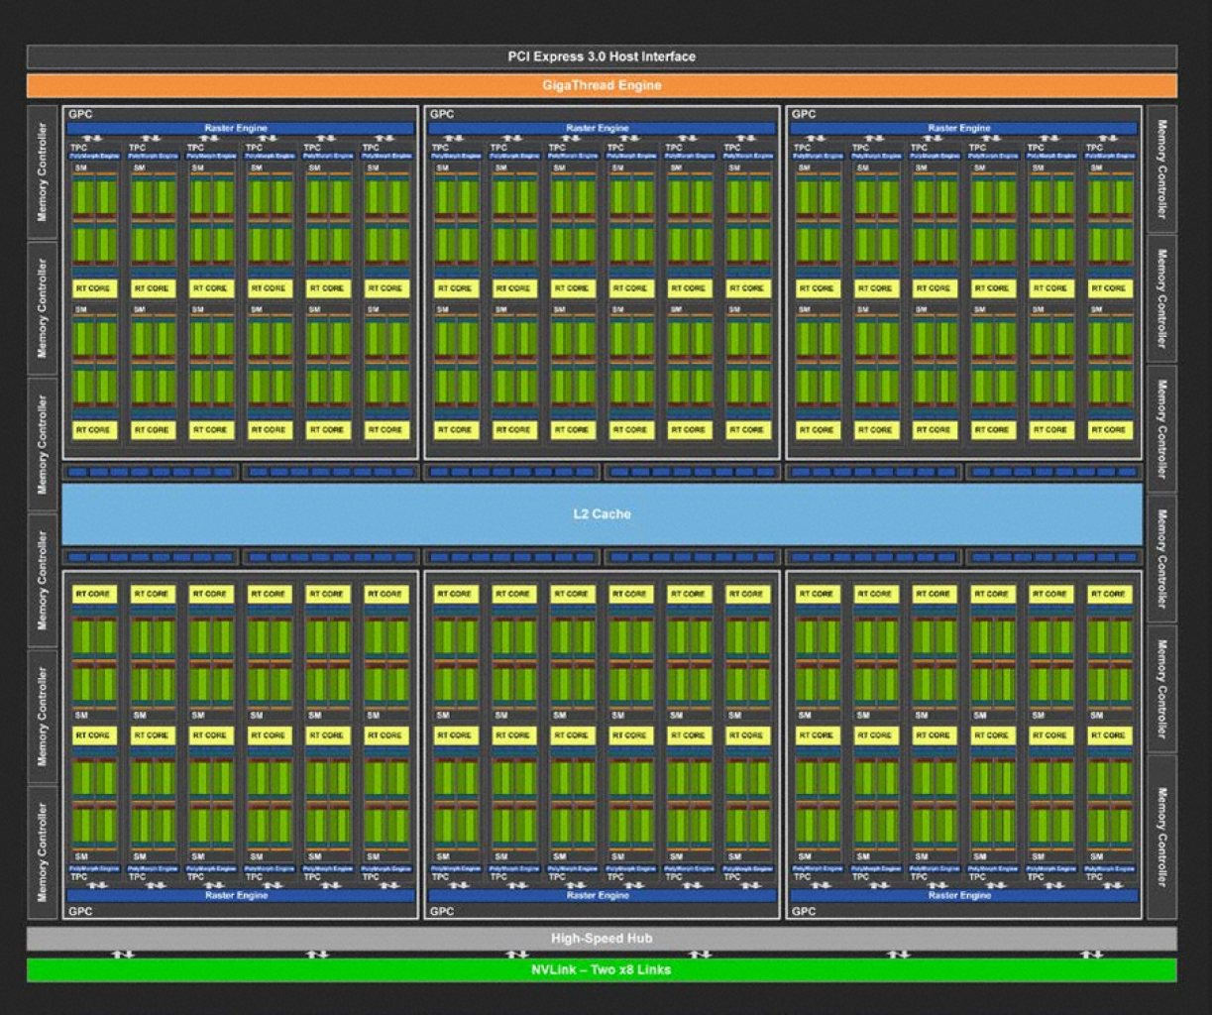Image resolution: width=1212 pixels, height=1015 pixels.
Task: Click the GPC label of bottom-right cluster
Action: (x=804, y=911)
